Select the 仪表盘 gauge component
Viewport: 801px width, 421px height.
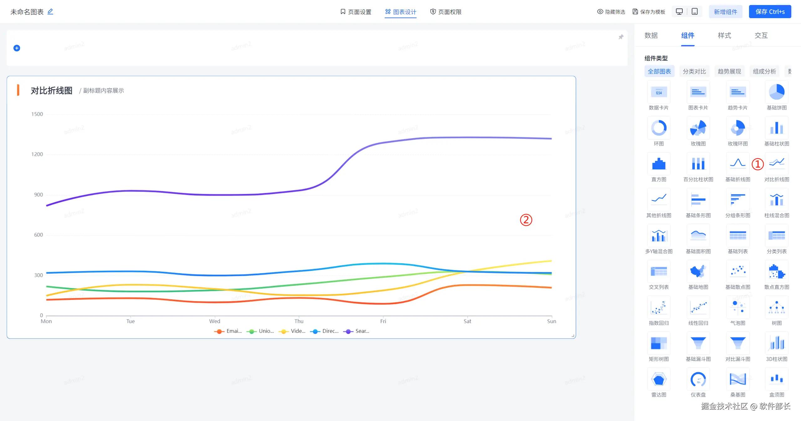[x=698, y=379]
